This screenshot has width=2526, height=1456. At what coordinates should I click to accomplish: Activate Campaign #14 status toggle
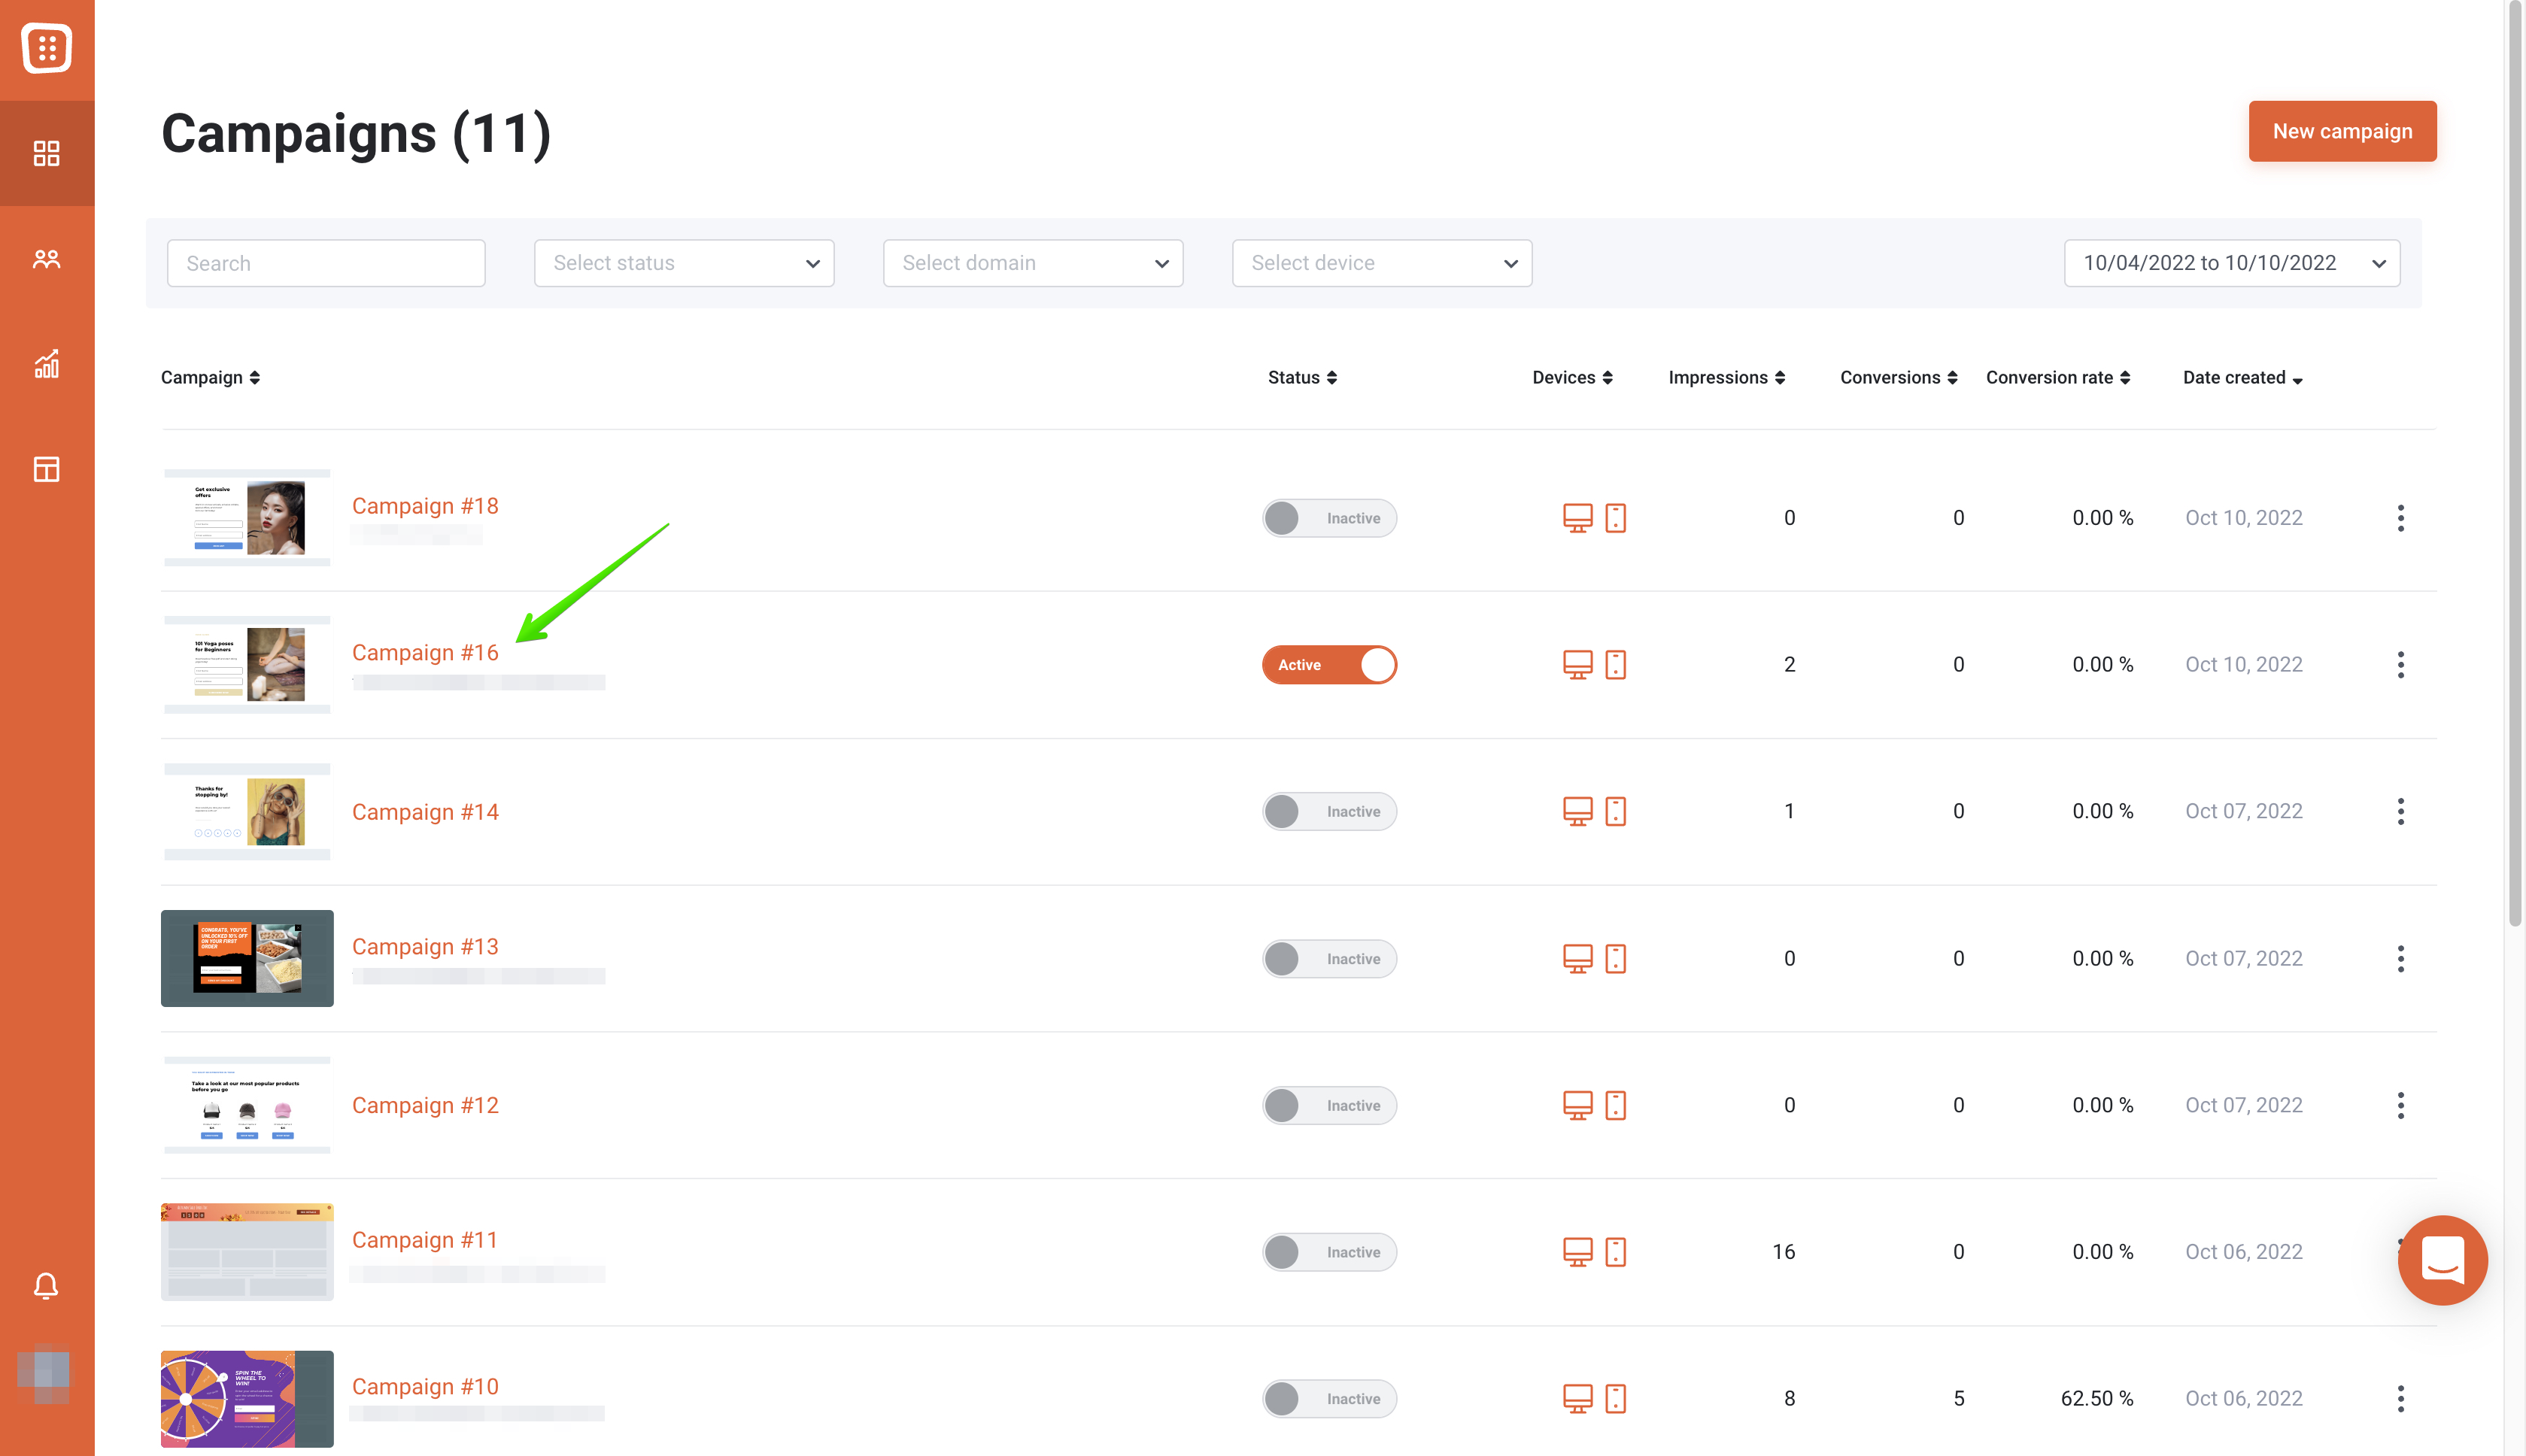pos(1329,811)
